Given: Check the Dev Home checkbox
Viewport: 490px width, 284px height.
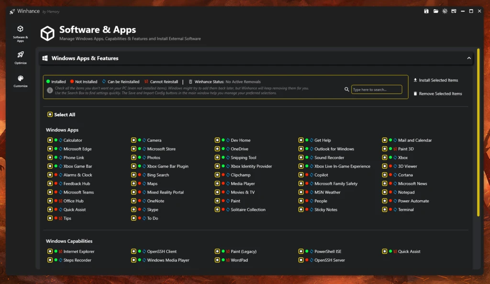Looking at the screenshot, I should click(217, 140).
